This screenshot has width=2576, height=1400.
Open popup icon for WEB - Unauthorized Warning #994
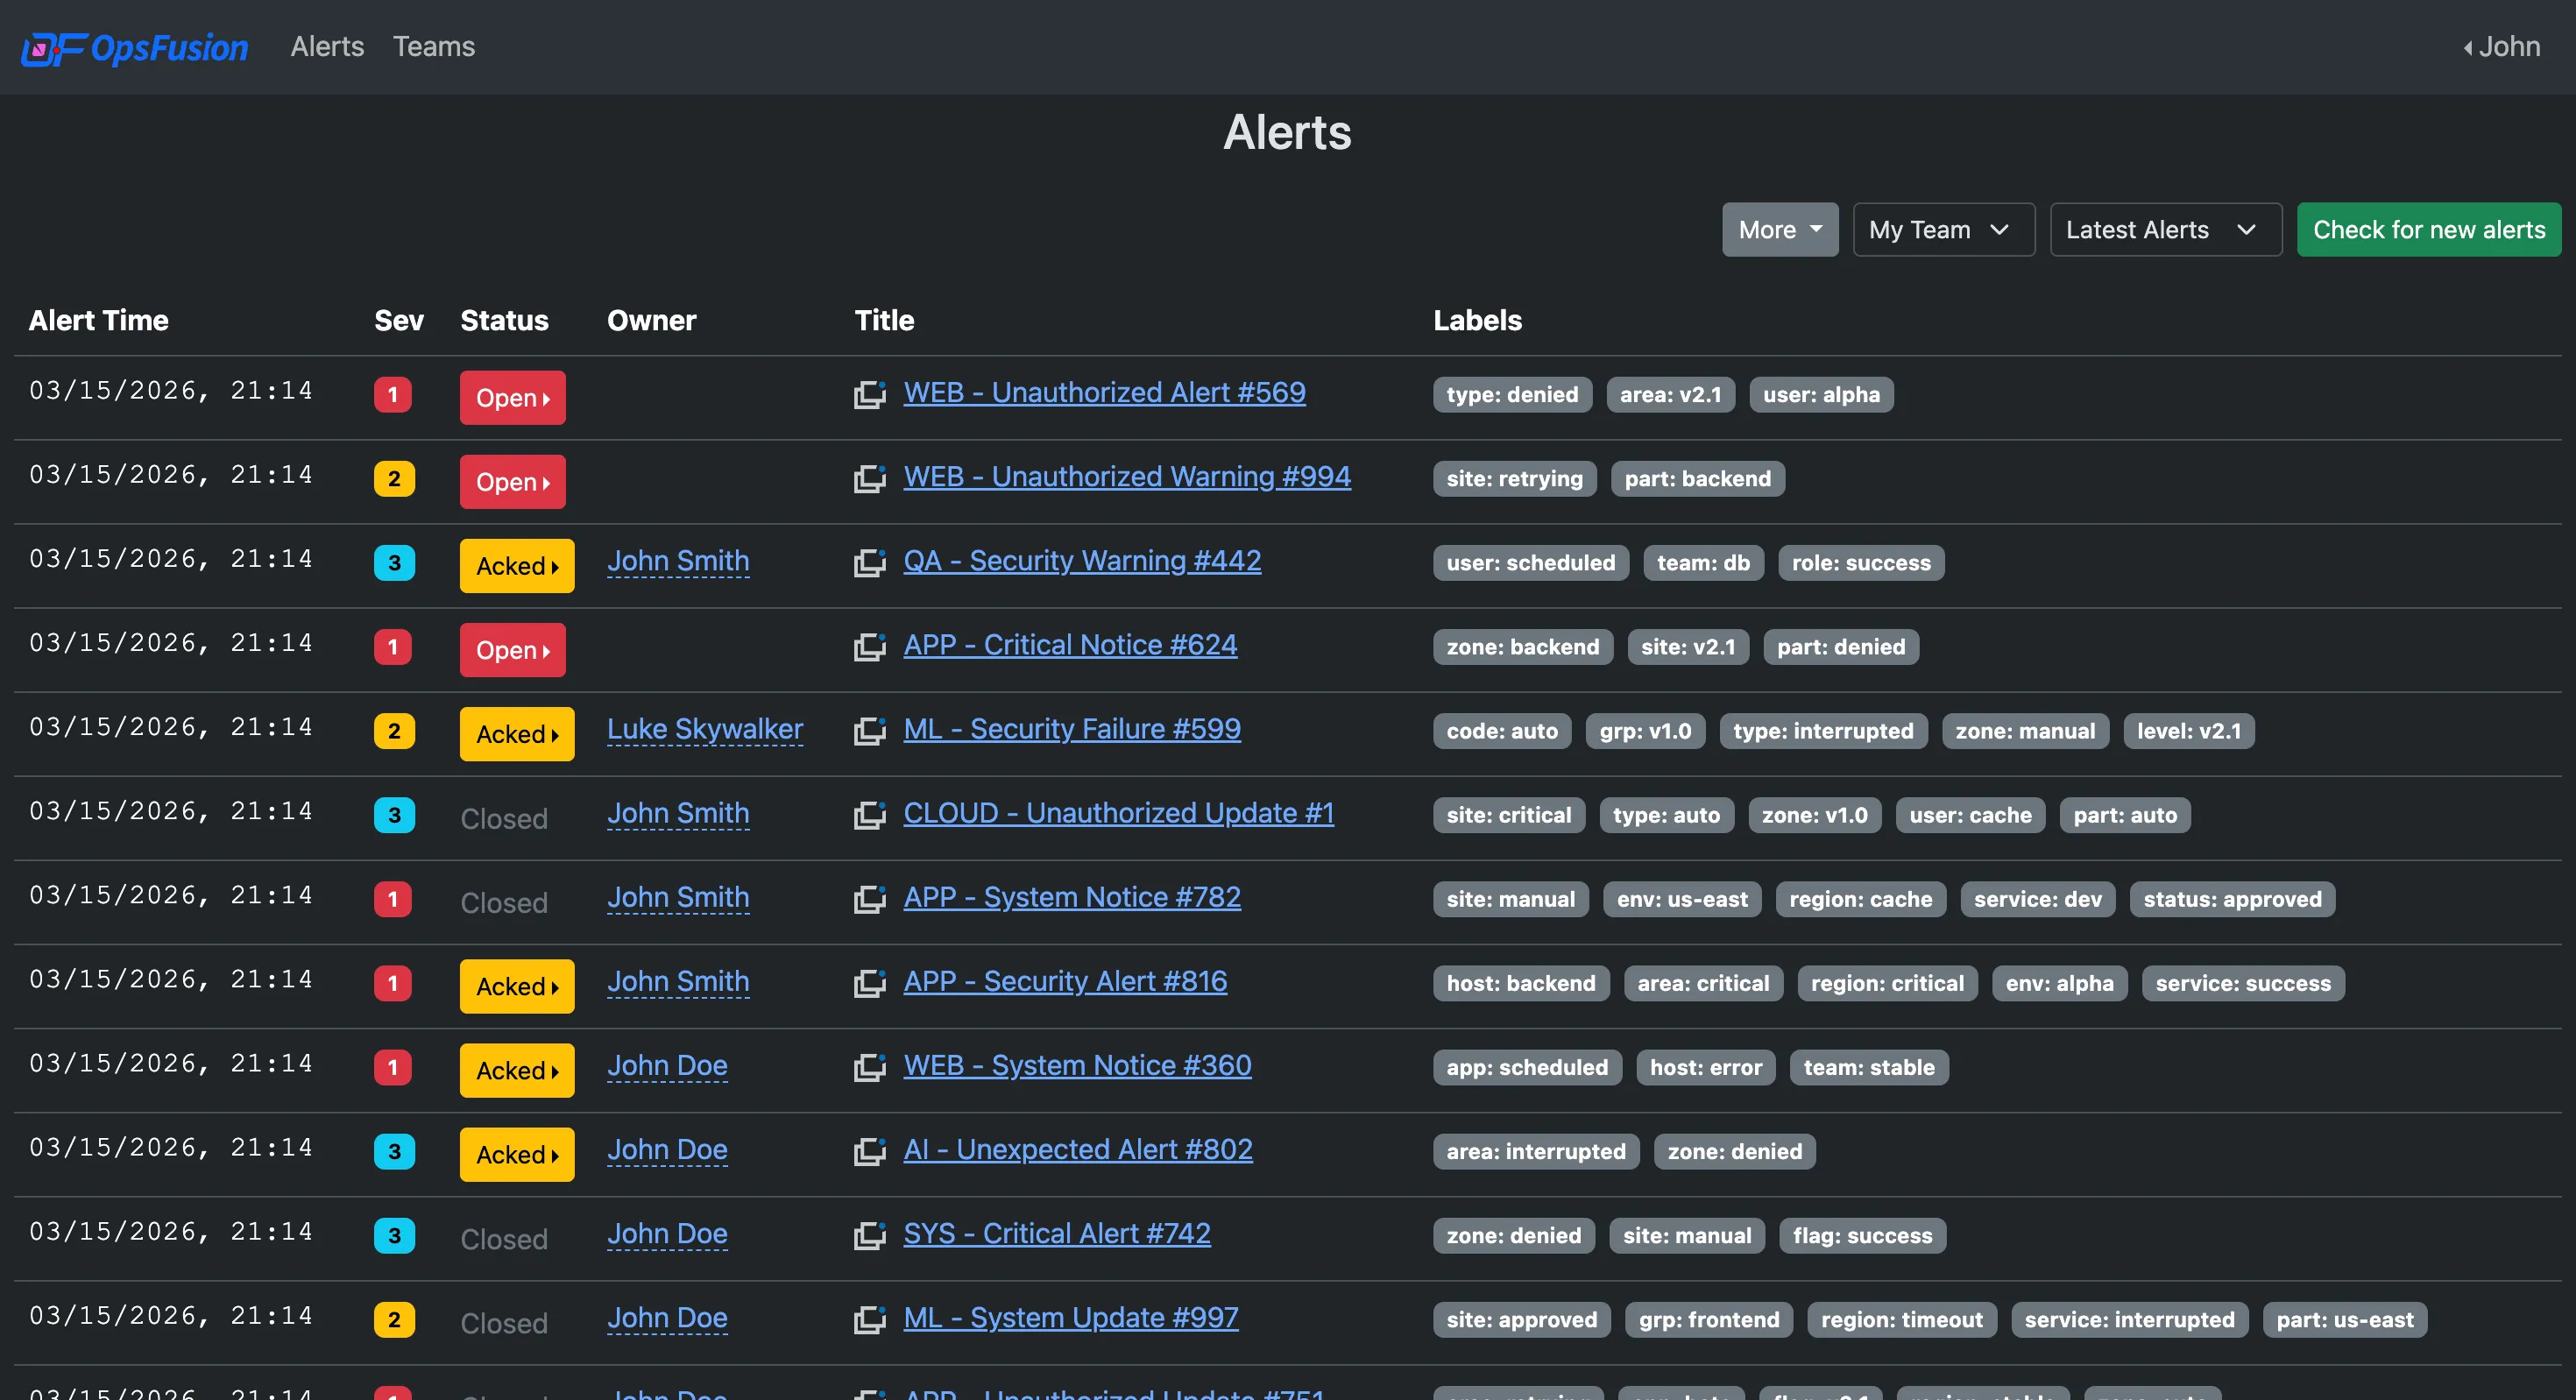pyautogui.click(x=870, y=478)
